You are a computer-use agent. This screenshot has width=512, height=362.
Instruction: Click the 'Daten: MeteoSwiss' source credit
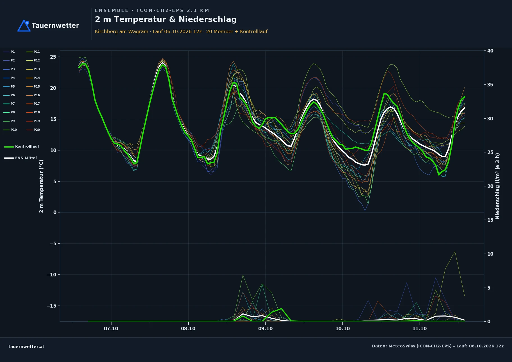[x=438, y=346]
